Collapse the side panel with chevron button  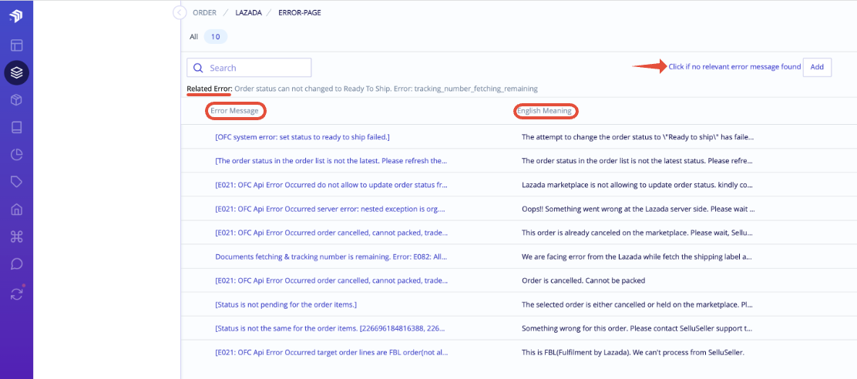(x=180, y=12)
